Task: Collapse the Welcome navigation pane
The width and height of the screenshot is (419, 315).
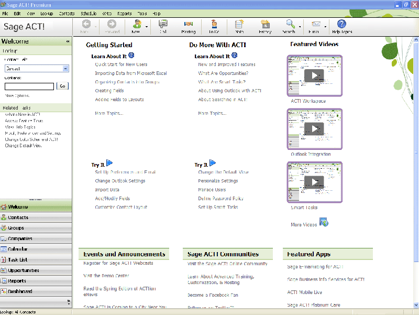Action: [x=68, y=41]
